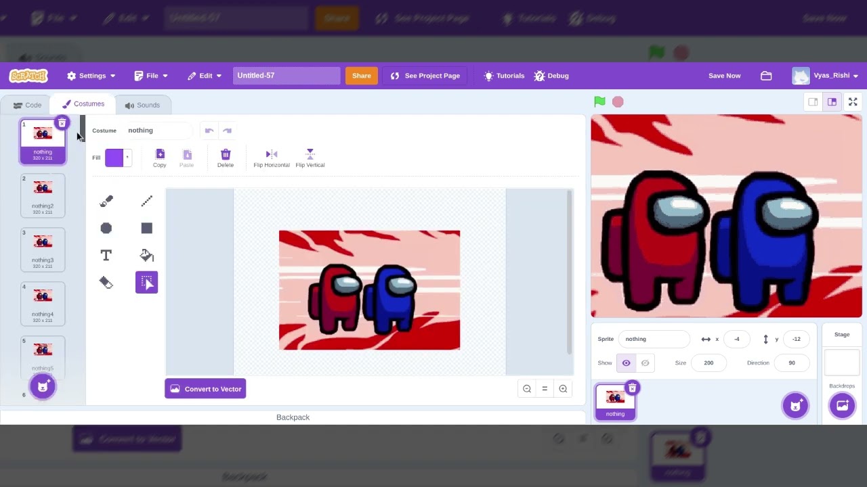Click the red stop button
Image resolution: width=867 pixels, height=487 pixels.
point(618,101)
